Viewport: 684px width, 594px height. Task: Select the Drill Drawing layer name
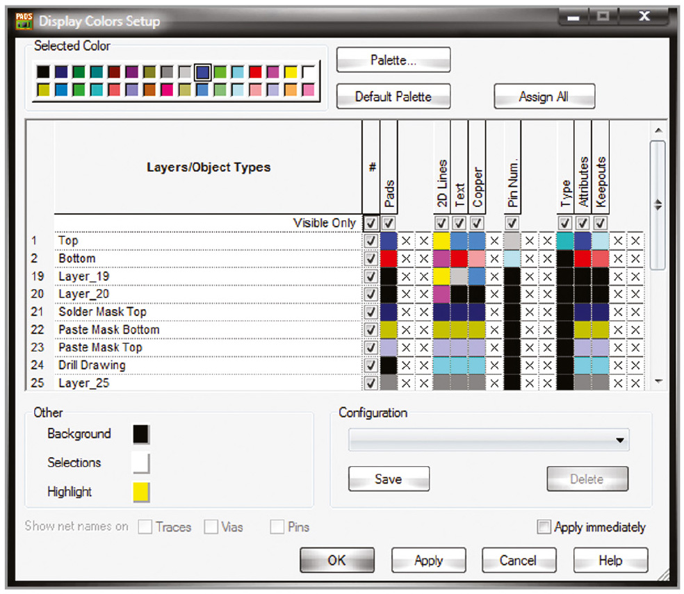tap(92, 365)
